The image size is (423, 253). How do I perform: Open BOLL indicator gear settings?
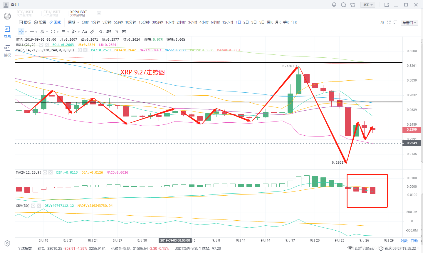pos(41,45)
